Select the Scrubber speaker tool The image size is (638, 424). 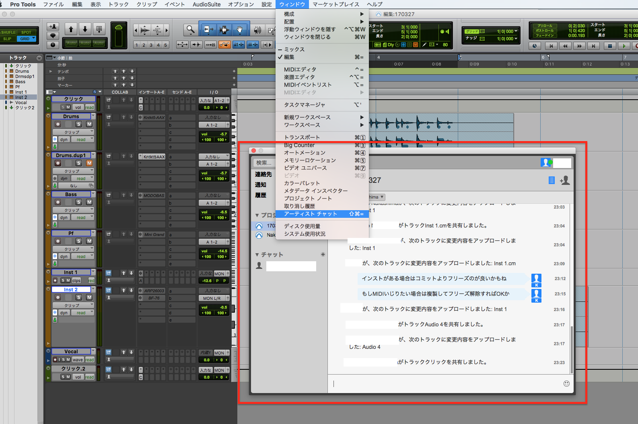(x=257, y=30)
